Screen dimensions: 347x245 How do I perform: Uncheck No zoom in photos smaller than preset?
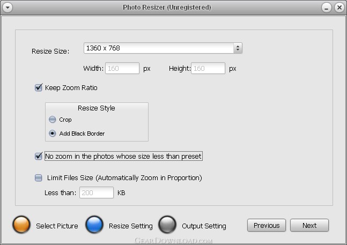click(x=39, y=156)
